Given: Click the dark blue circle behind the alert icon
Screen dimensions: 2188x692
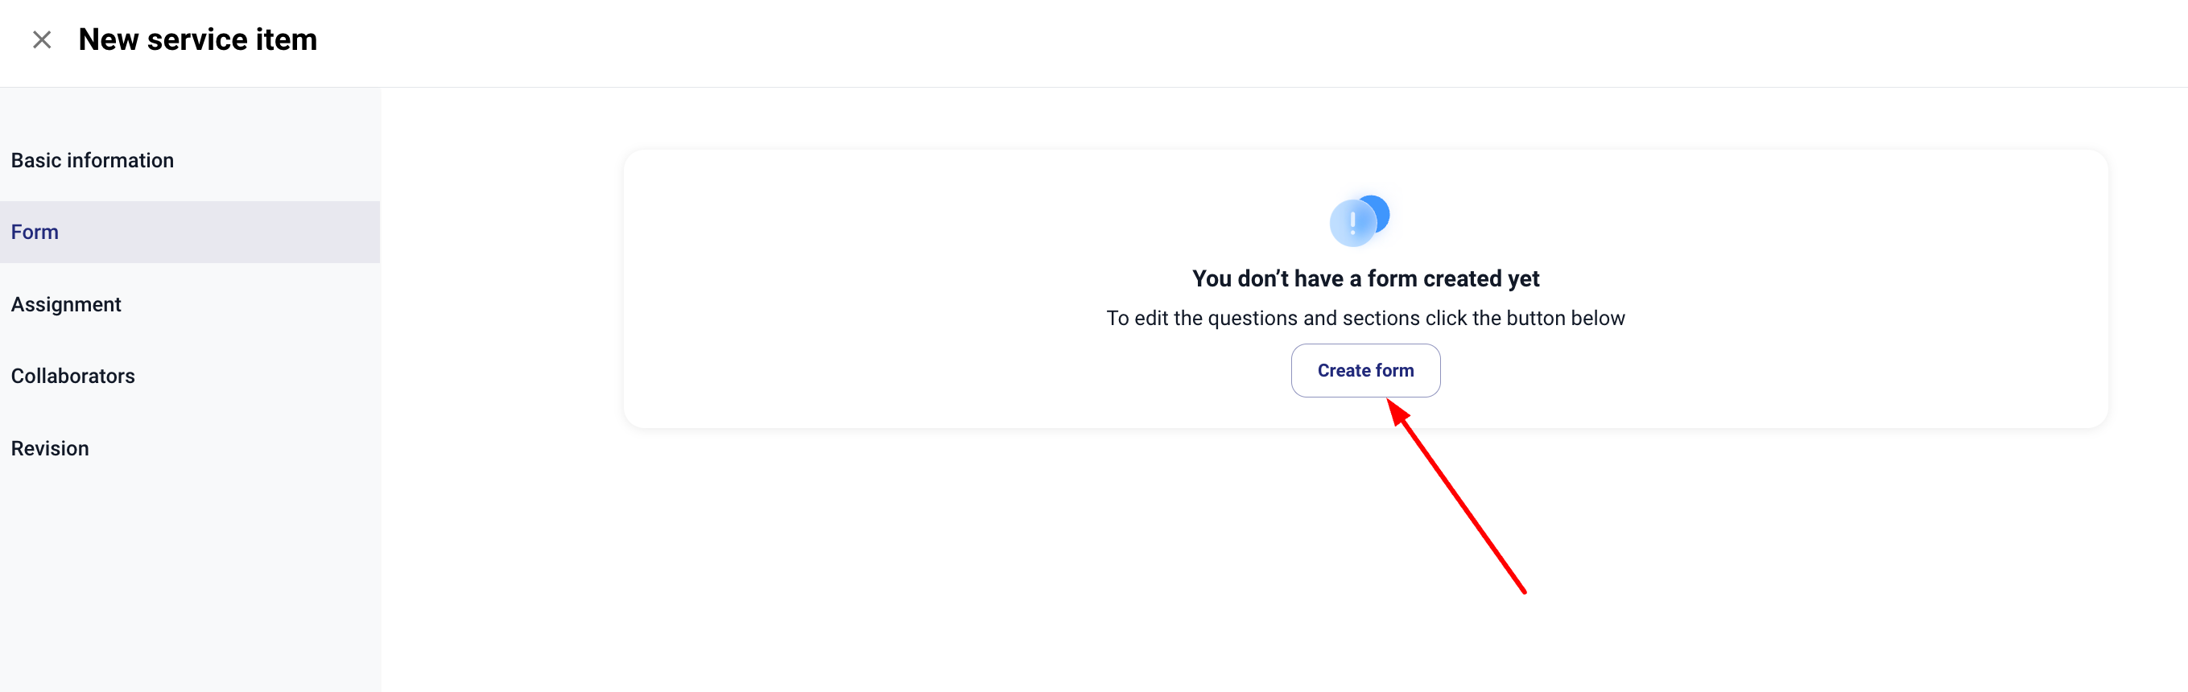Looking at the screenshot, I should point(1377,209).
